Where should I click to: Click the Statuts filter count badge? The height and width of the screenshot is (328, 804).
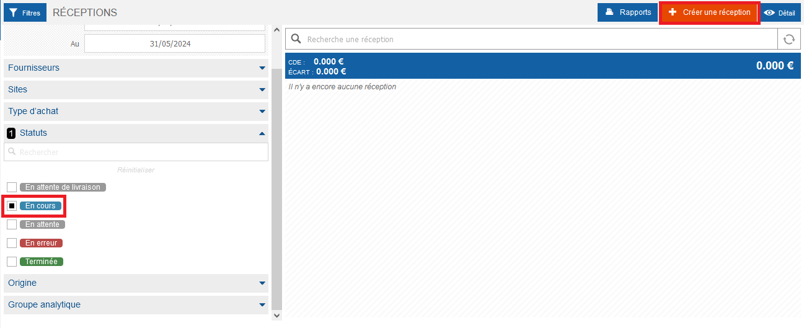[x=11, y=133]
